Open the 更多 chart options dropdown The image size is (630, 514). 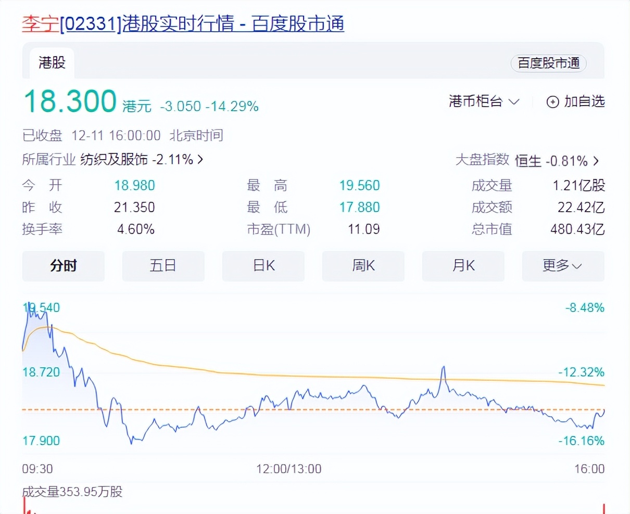[563, 266]
